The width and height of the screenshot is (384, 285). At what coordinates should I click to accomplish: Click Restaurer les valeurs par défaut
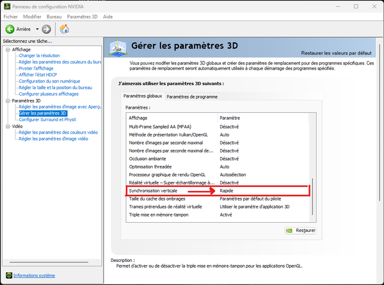336,53
